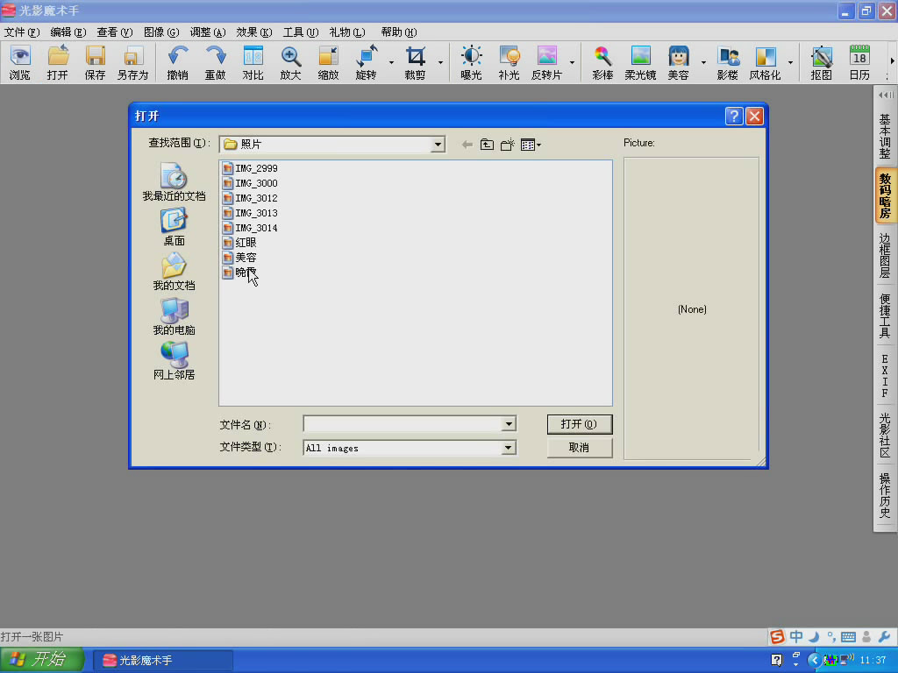Click the 保存 (Save) toolbar icon
Viewport: 898px width, 673px height.
(x=95, y=62)
